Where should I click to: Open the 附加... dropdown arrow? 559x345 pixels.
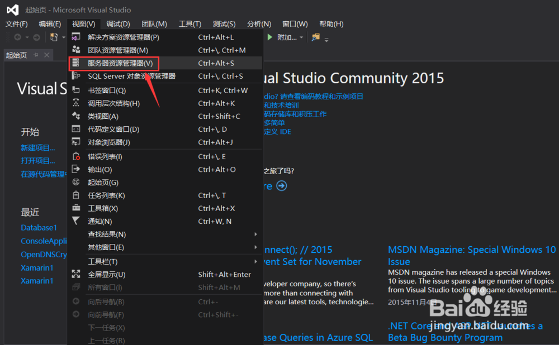(301, 37)
